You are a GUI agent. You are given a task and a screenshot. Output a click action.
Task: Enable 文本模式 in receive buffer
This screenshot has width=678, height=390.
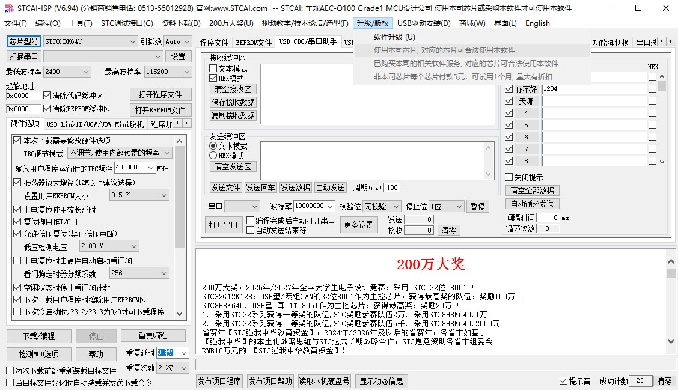(x=213, y=69)
